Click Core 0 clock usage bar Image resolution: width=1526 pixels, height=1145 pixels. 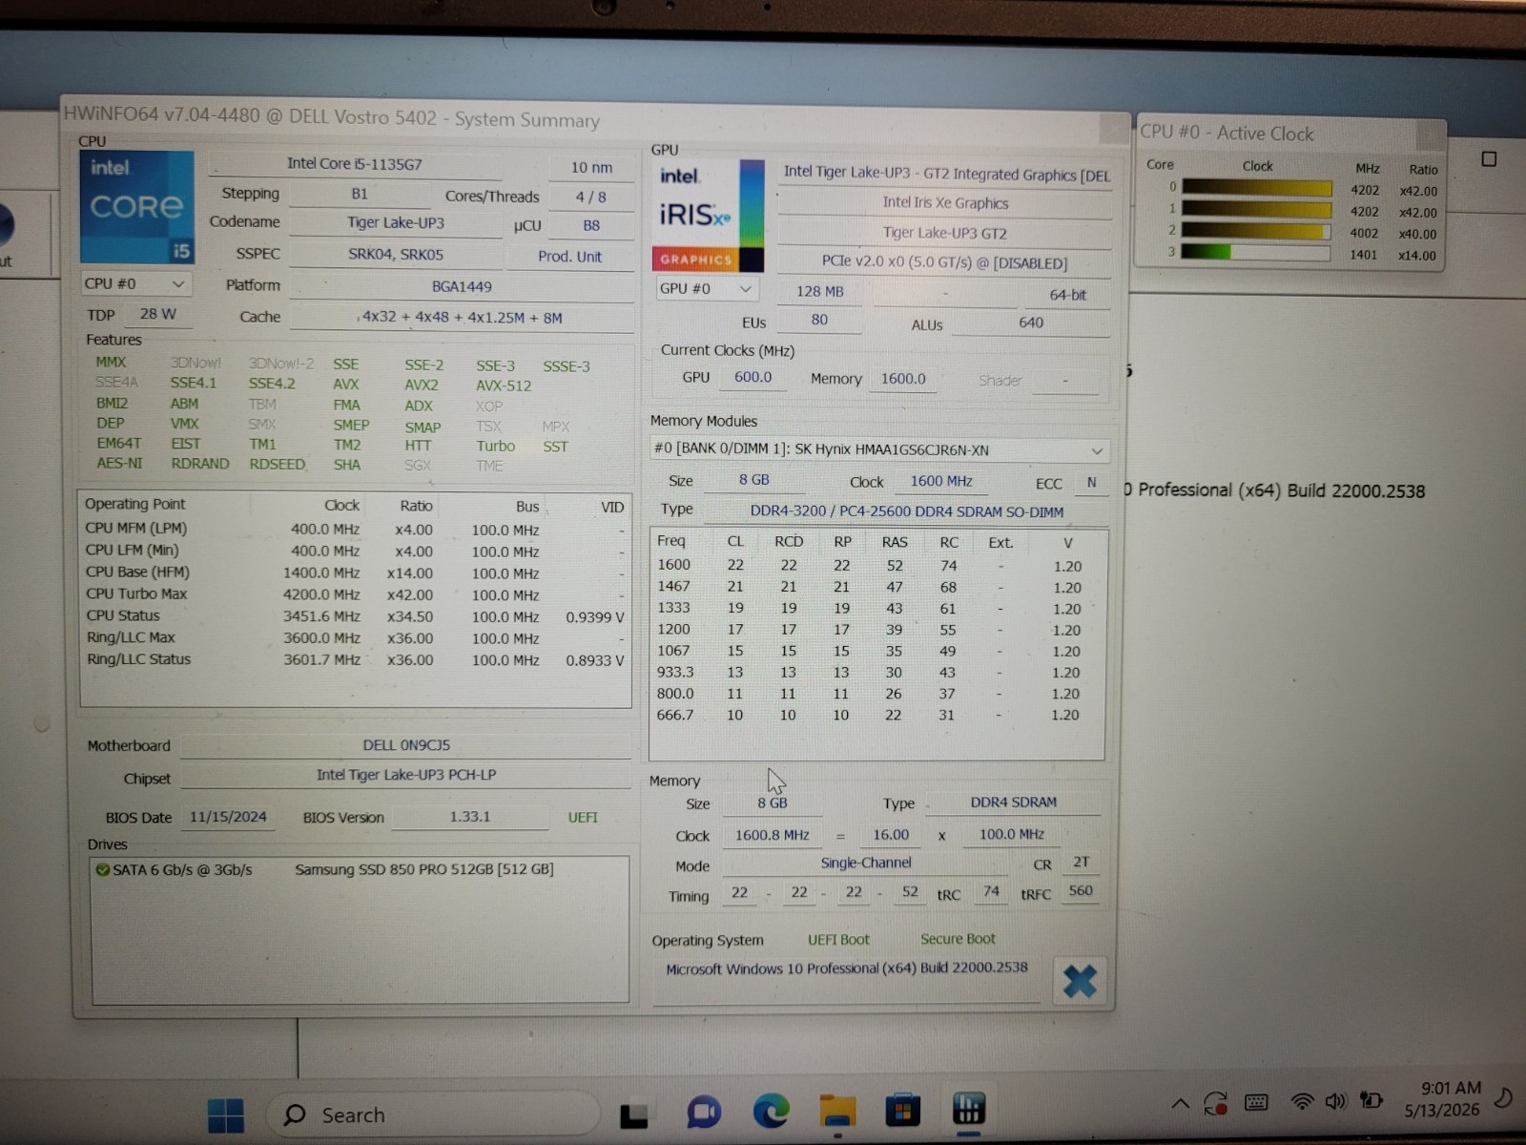click(x=1257, y=189)
